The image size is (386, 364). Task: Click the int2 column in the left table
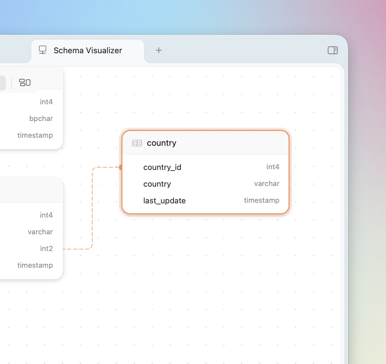click(x=46, y=248)
